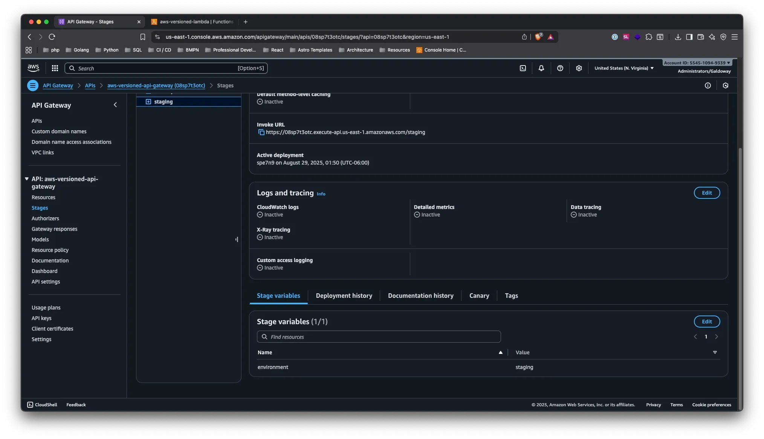Open the AWS help panel
This screenshot has height=439, width=764.
[560, 68]
